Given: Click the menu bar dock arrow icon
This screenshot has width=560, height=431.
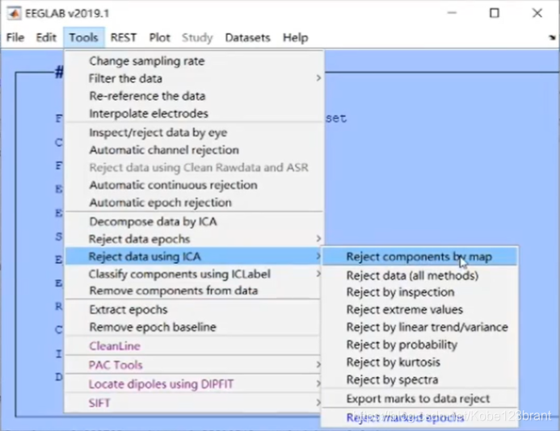Looking at the screenshot, I should pyautogui.click(x=552, y=37).
